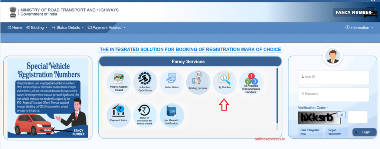The width and height of the screenshot is (380, 149).
Task: Open User Manuals / Notification icon
Action: (x=171, y=115)
